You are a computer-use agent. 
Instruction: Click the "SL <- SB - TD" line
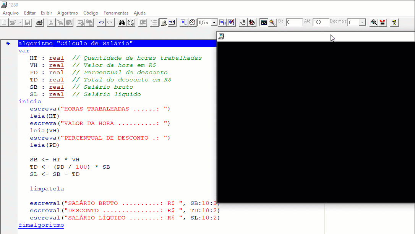click(x=55, y=174)
